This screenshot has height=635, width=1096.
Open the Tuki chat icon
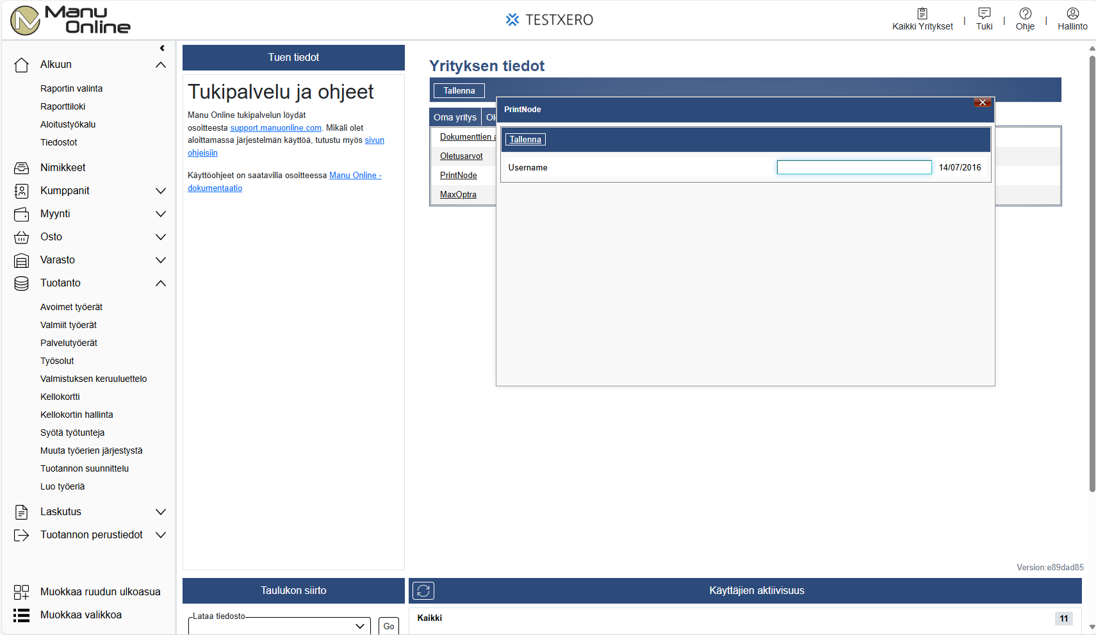coord(984,13)
